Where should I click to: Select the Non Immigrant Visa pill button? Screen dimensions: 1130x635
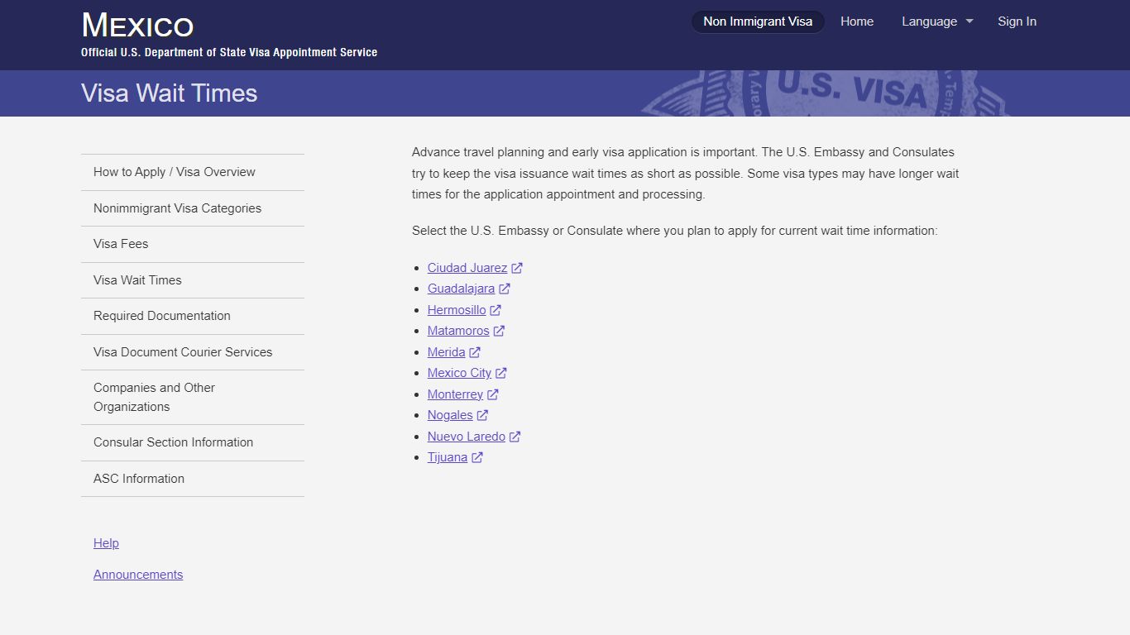tap(758, 21)
